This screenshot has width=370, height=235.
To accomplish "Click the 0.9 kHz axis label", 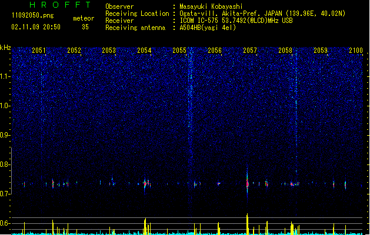I will (5, 135).
